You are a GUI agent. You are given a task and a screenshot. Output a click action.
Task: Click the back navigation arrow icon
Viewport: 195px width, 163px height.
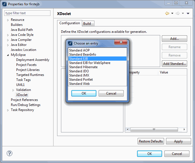(167, 13)
